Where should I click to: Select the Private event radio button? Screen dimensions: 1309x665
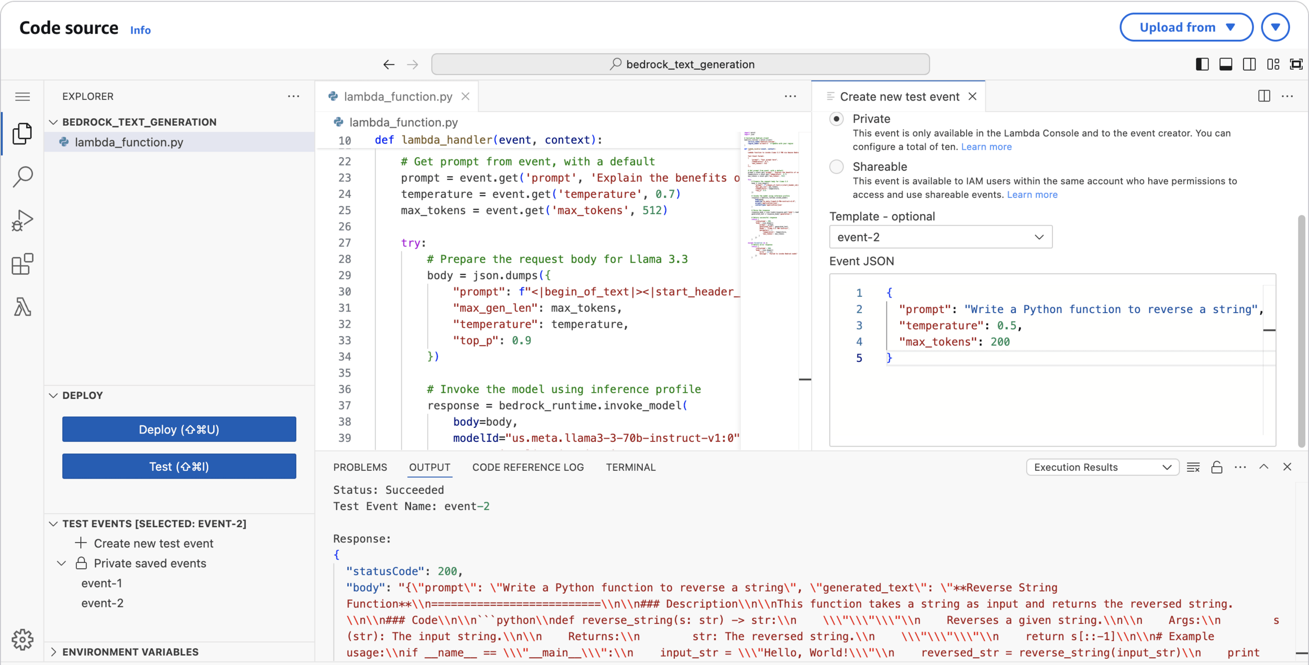[837, 119]
